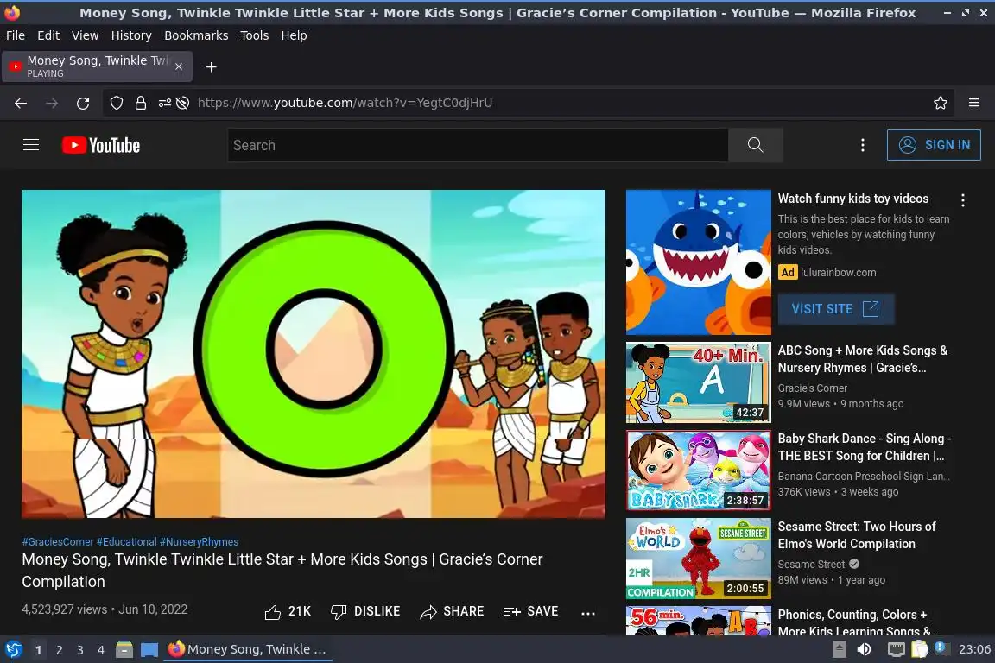Click the SIGN IN button
Image resolution: width=995 pixels, height=663 pixels.
tap(934, 145)
